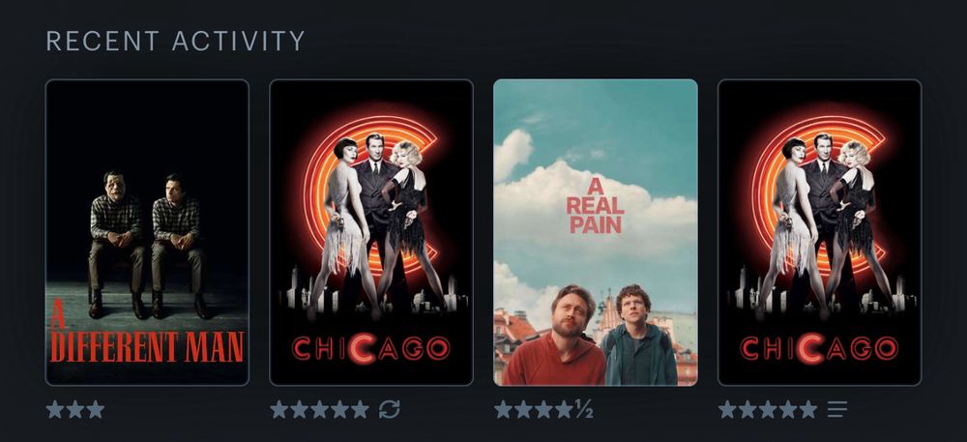This screenshot has width=967, height=442.
Task: Click the fifth star beside the rewatch icon
Action: (360, 409)
